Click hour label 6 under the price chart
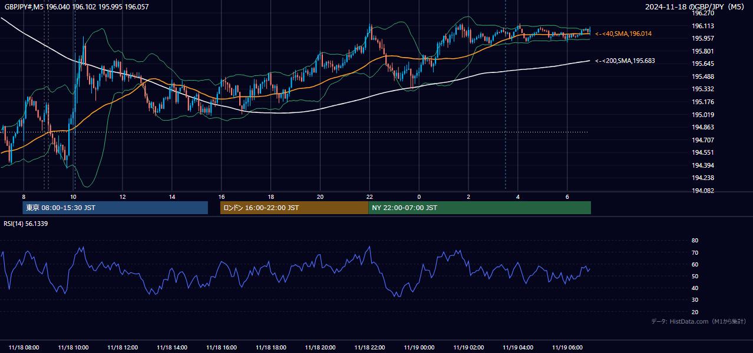The height and width of the screenshot is (353, 753). pos(567,197)
